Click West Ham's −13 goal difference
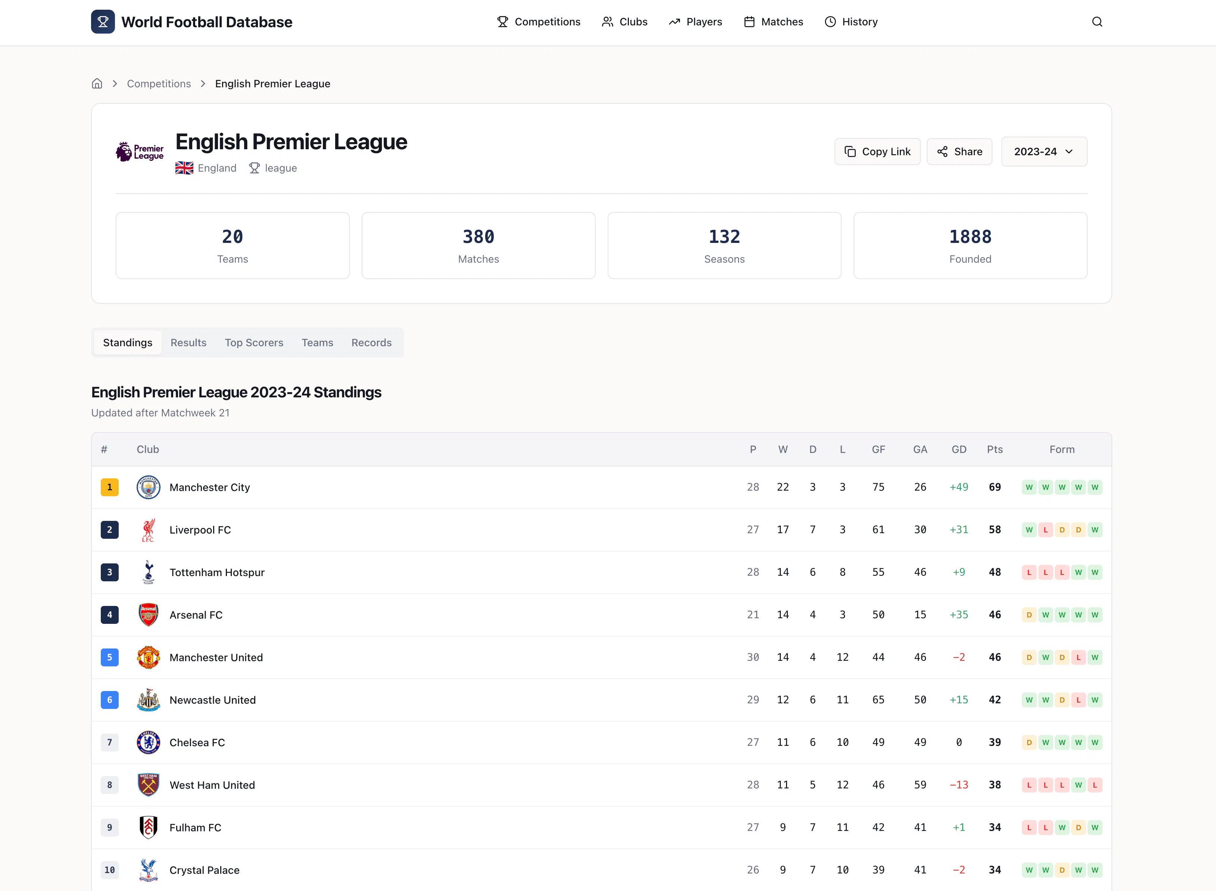The width and height of the screenshot is (1216, 891). [x=959, y=785]
